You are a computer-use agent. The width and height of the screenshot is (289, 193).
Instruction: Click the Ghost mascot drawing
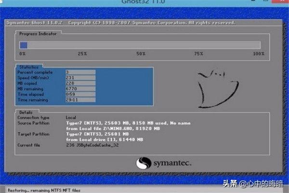point(218,89)
